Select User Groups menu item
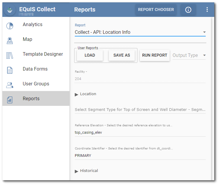The height and width of the screenshot is (185, 219). tap(36, 84)
